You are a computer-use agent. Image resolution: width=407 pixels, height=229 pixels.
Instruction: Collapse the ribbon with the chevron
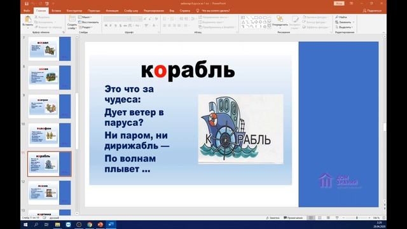click(x=384, y=32)
